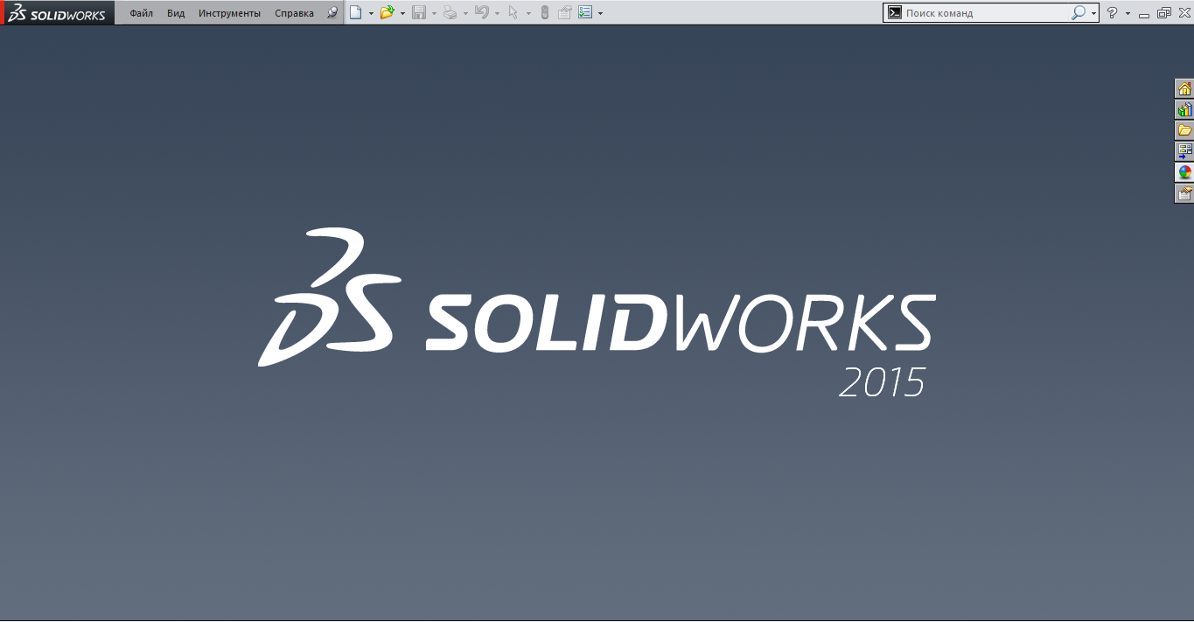
Task: Click the SOLIDWORKS logo in the title bar
Action: pos(57,13)
